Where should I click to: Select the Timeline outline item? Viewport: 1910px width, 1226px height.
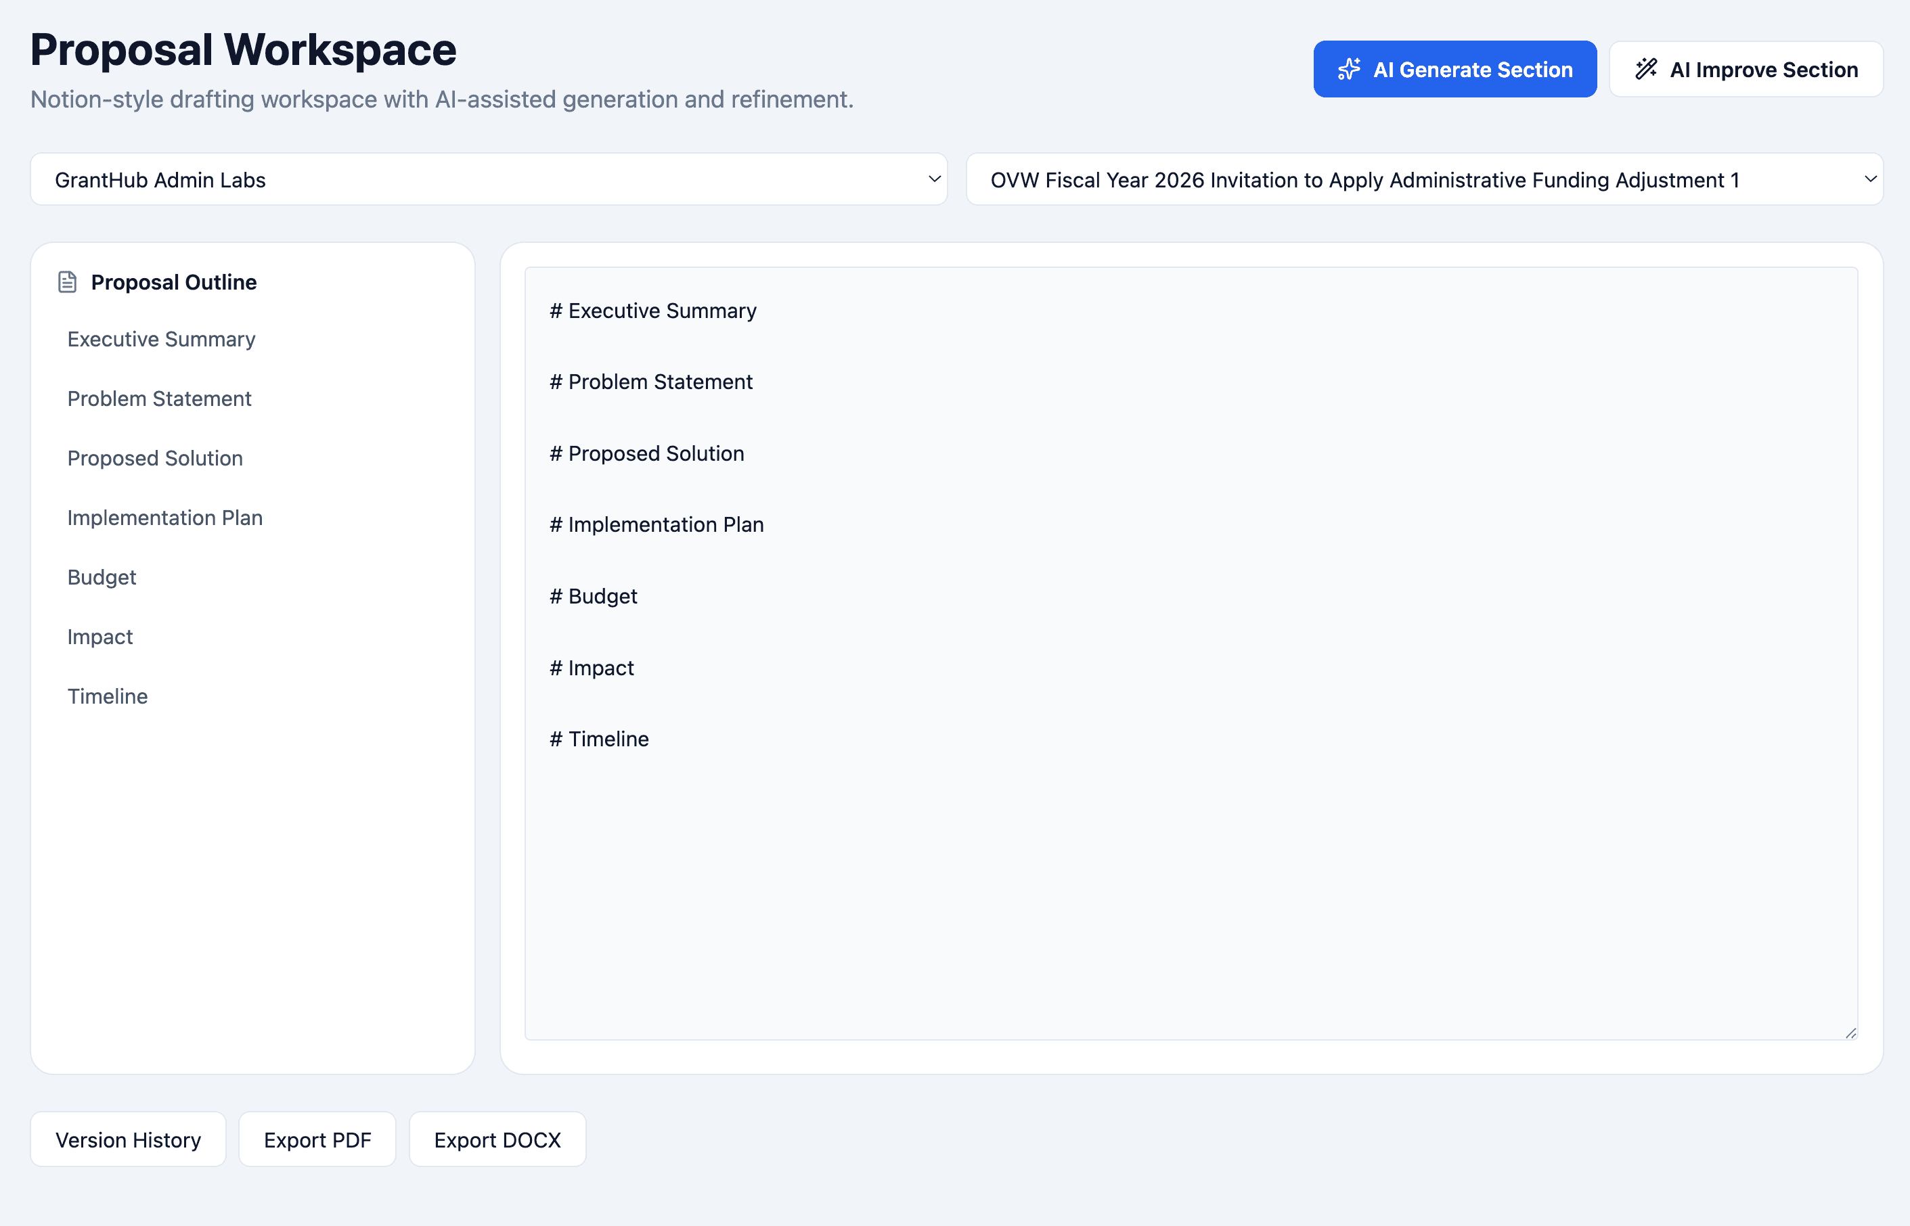[108, 696]
